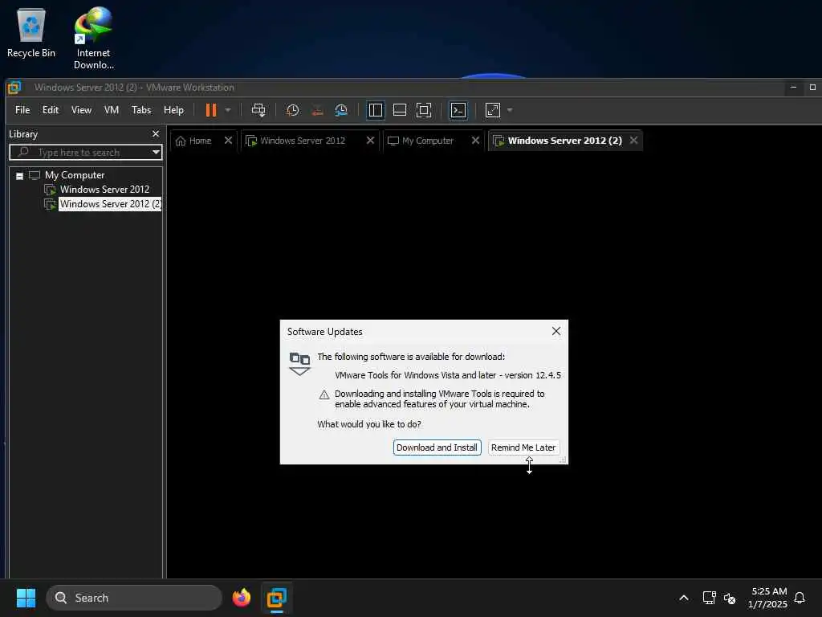Click the Send Ctrl+Alt+Del toolbar icon
The height and width of the screenshot is (617, 822).
(258, 110)
